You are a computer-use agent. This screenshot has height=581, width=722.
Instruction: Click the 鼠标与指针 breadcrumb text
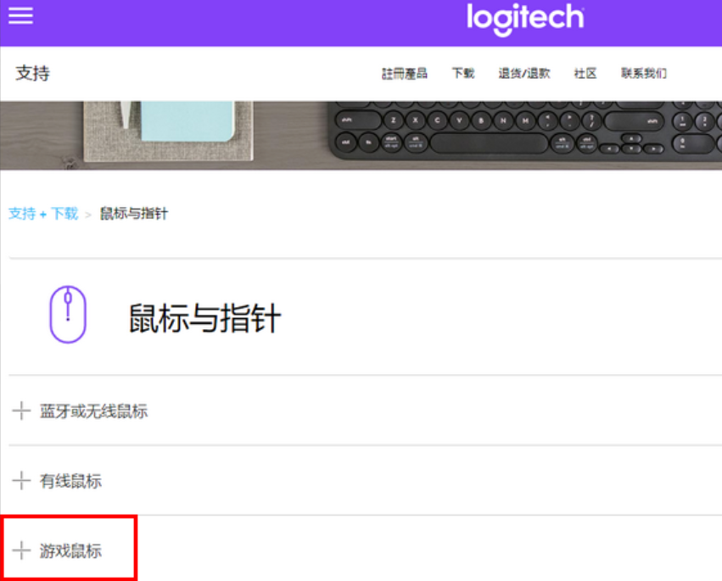coord(134,214)
